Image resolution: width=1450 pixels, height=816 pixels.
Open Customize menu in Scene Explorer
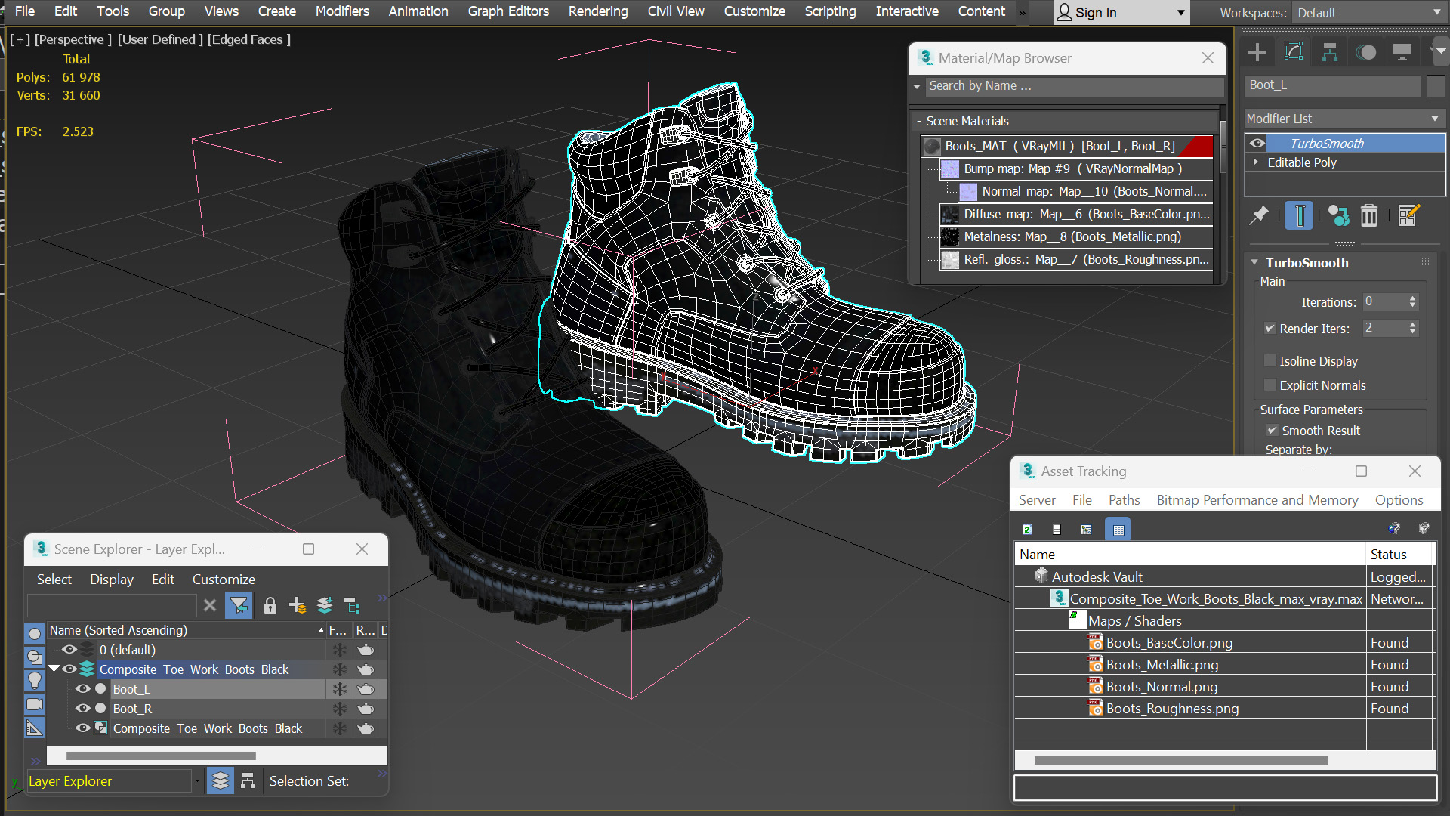pyautogui.click(x=224, y=580)
